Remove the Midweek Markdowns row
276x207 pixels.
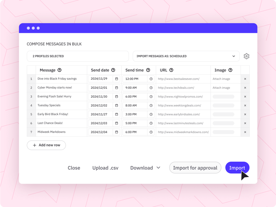pyautogui.click(x=245, y=132)
